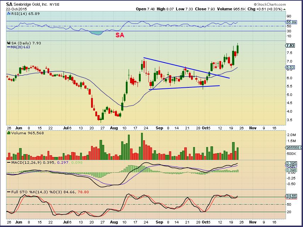Click the upper Sep label on the price axis
The width and height of the screenshot is (303, 227).
pos(159,128)
